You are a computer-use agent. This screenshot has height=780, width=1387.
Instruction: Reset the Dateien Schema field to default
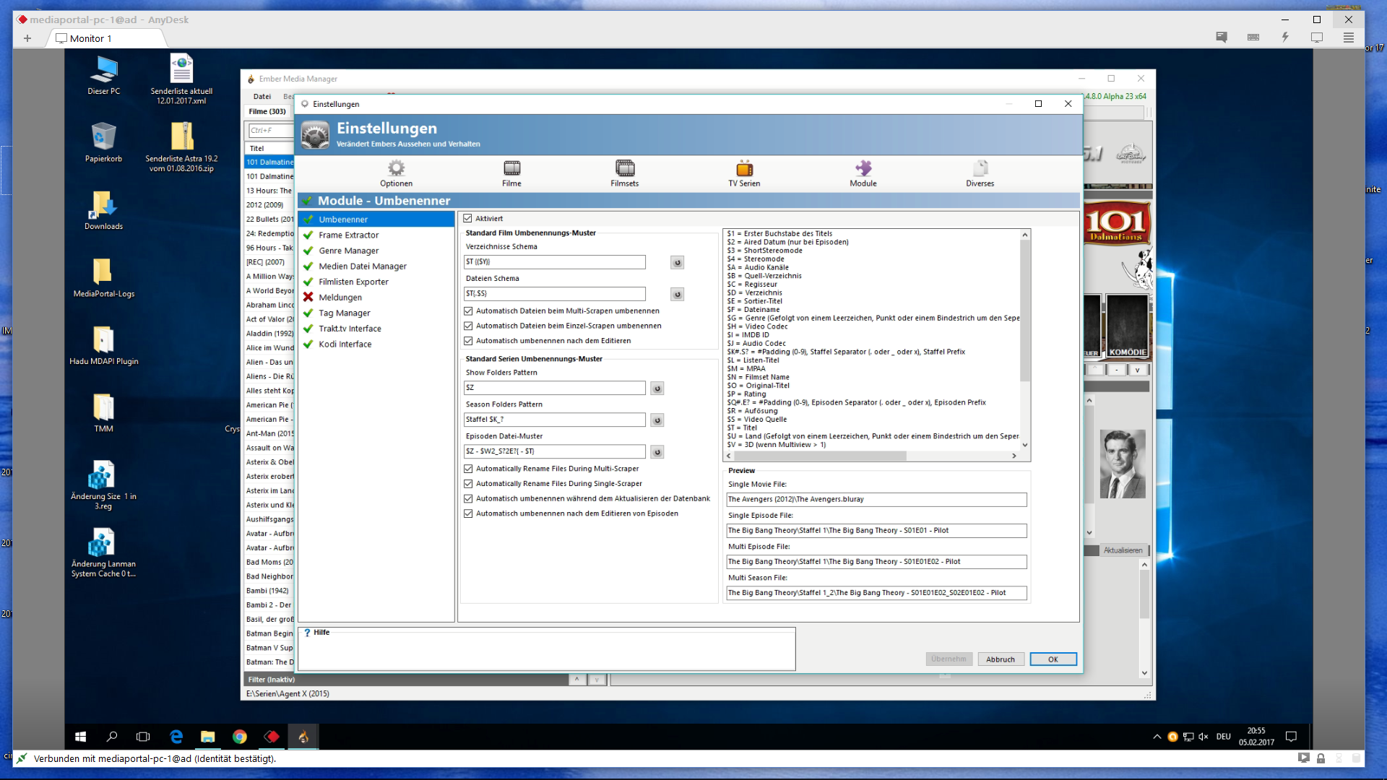[x=677, y=294]
